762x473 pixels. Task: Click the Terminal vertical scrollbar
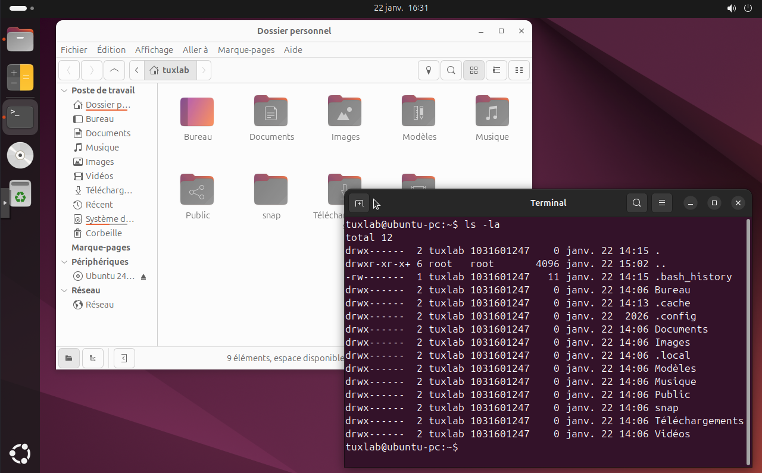(748, 342)
